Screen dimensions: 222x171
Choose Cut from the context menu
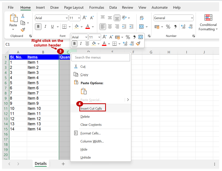click(101, 66)
